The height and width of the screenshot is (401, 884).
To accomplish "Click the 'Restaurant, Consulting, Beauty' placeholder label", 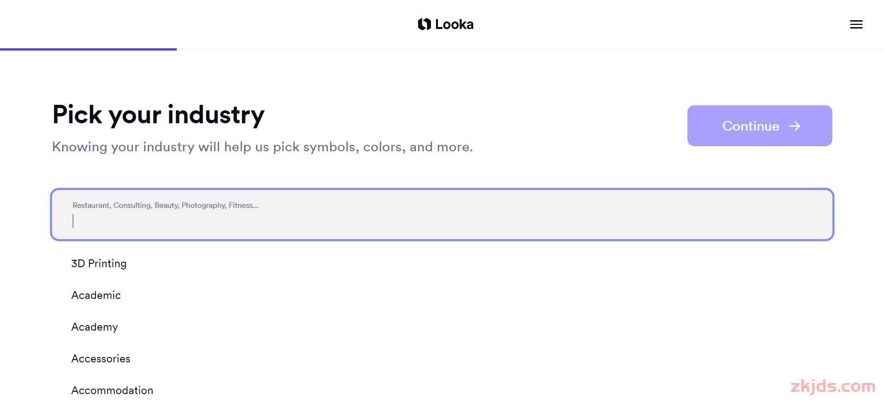I will click(166, 206).
